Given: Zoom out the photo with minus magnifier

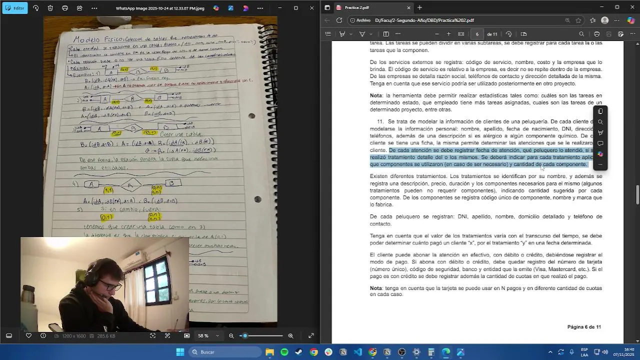Looking at the screenshot, I should click(231, 335).
